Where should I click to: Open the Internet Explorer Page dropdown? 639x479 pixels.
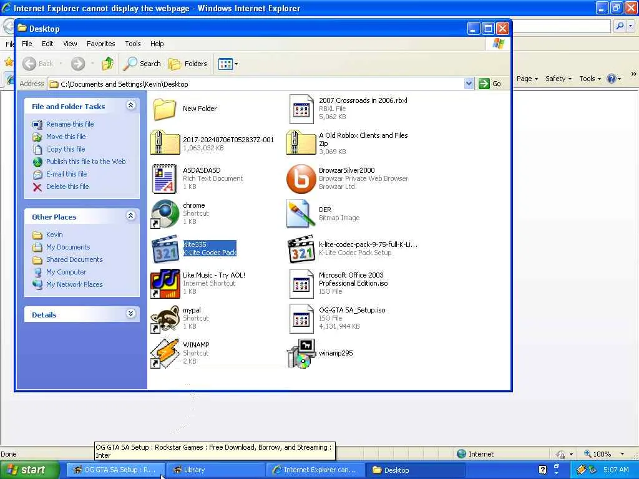coord(527,79)
